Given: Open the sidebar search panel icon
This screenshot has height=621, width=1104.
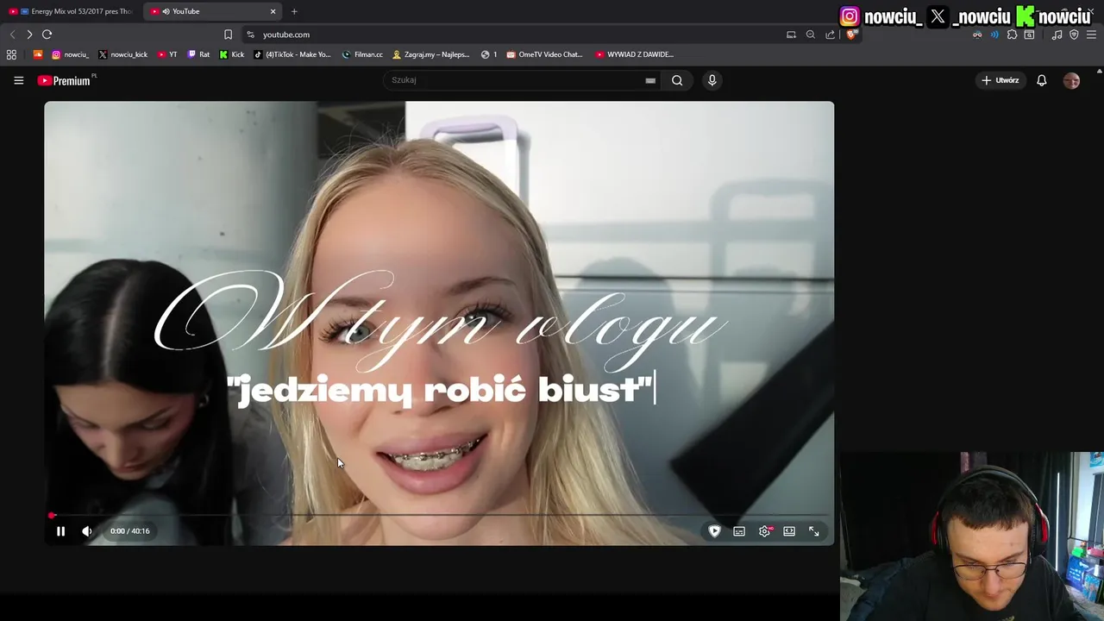Looking at the screenshot, I should [x=1029, y=34].
